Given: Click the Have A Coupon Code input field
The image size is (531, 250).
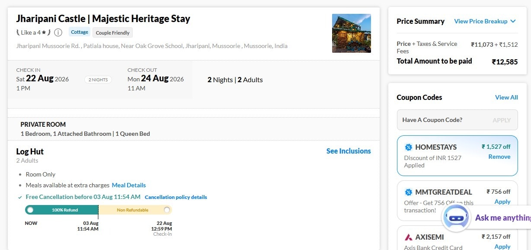Looking at the screenshot, I should (457, 120).
